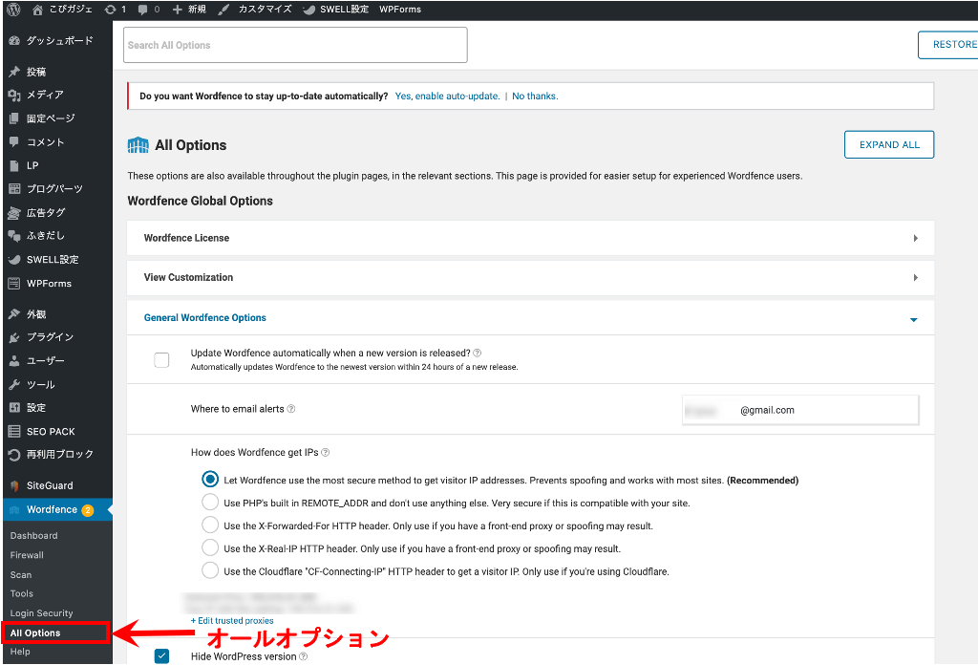
Task: Click the brush icon for カスタマイズ
Action: (x=223, y=10)
